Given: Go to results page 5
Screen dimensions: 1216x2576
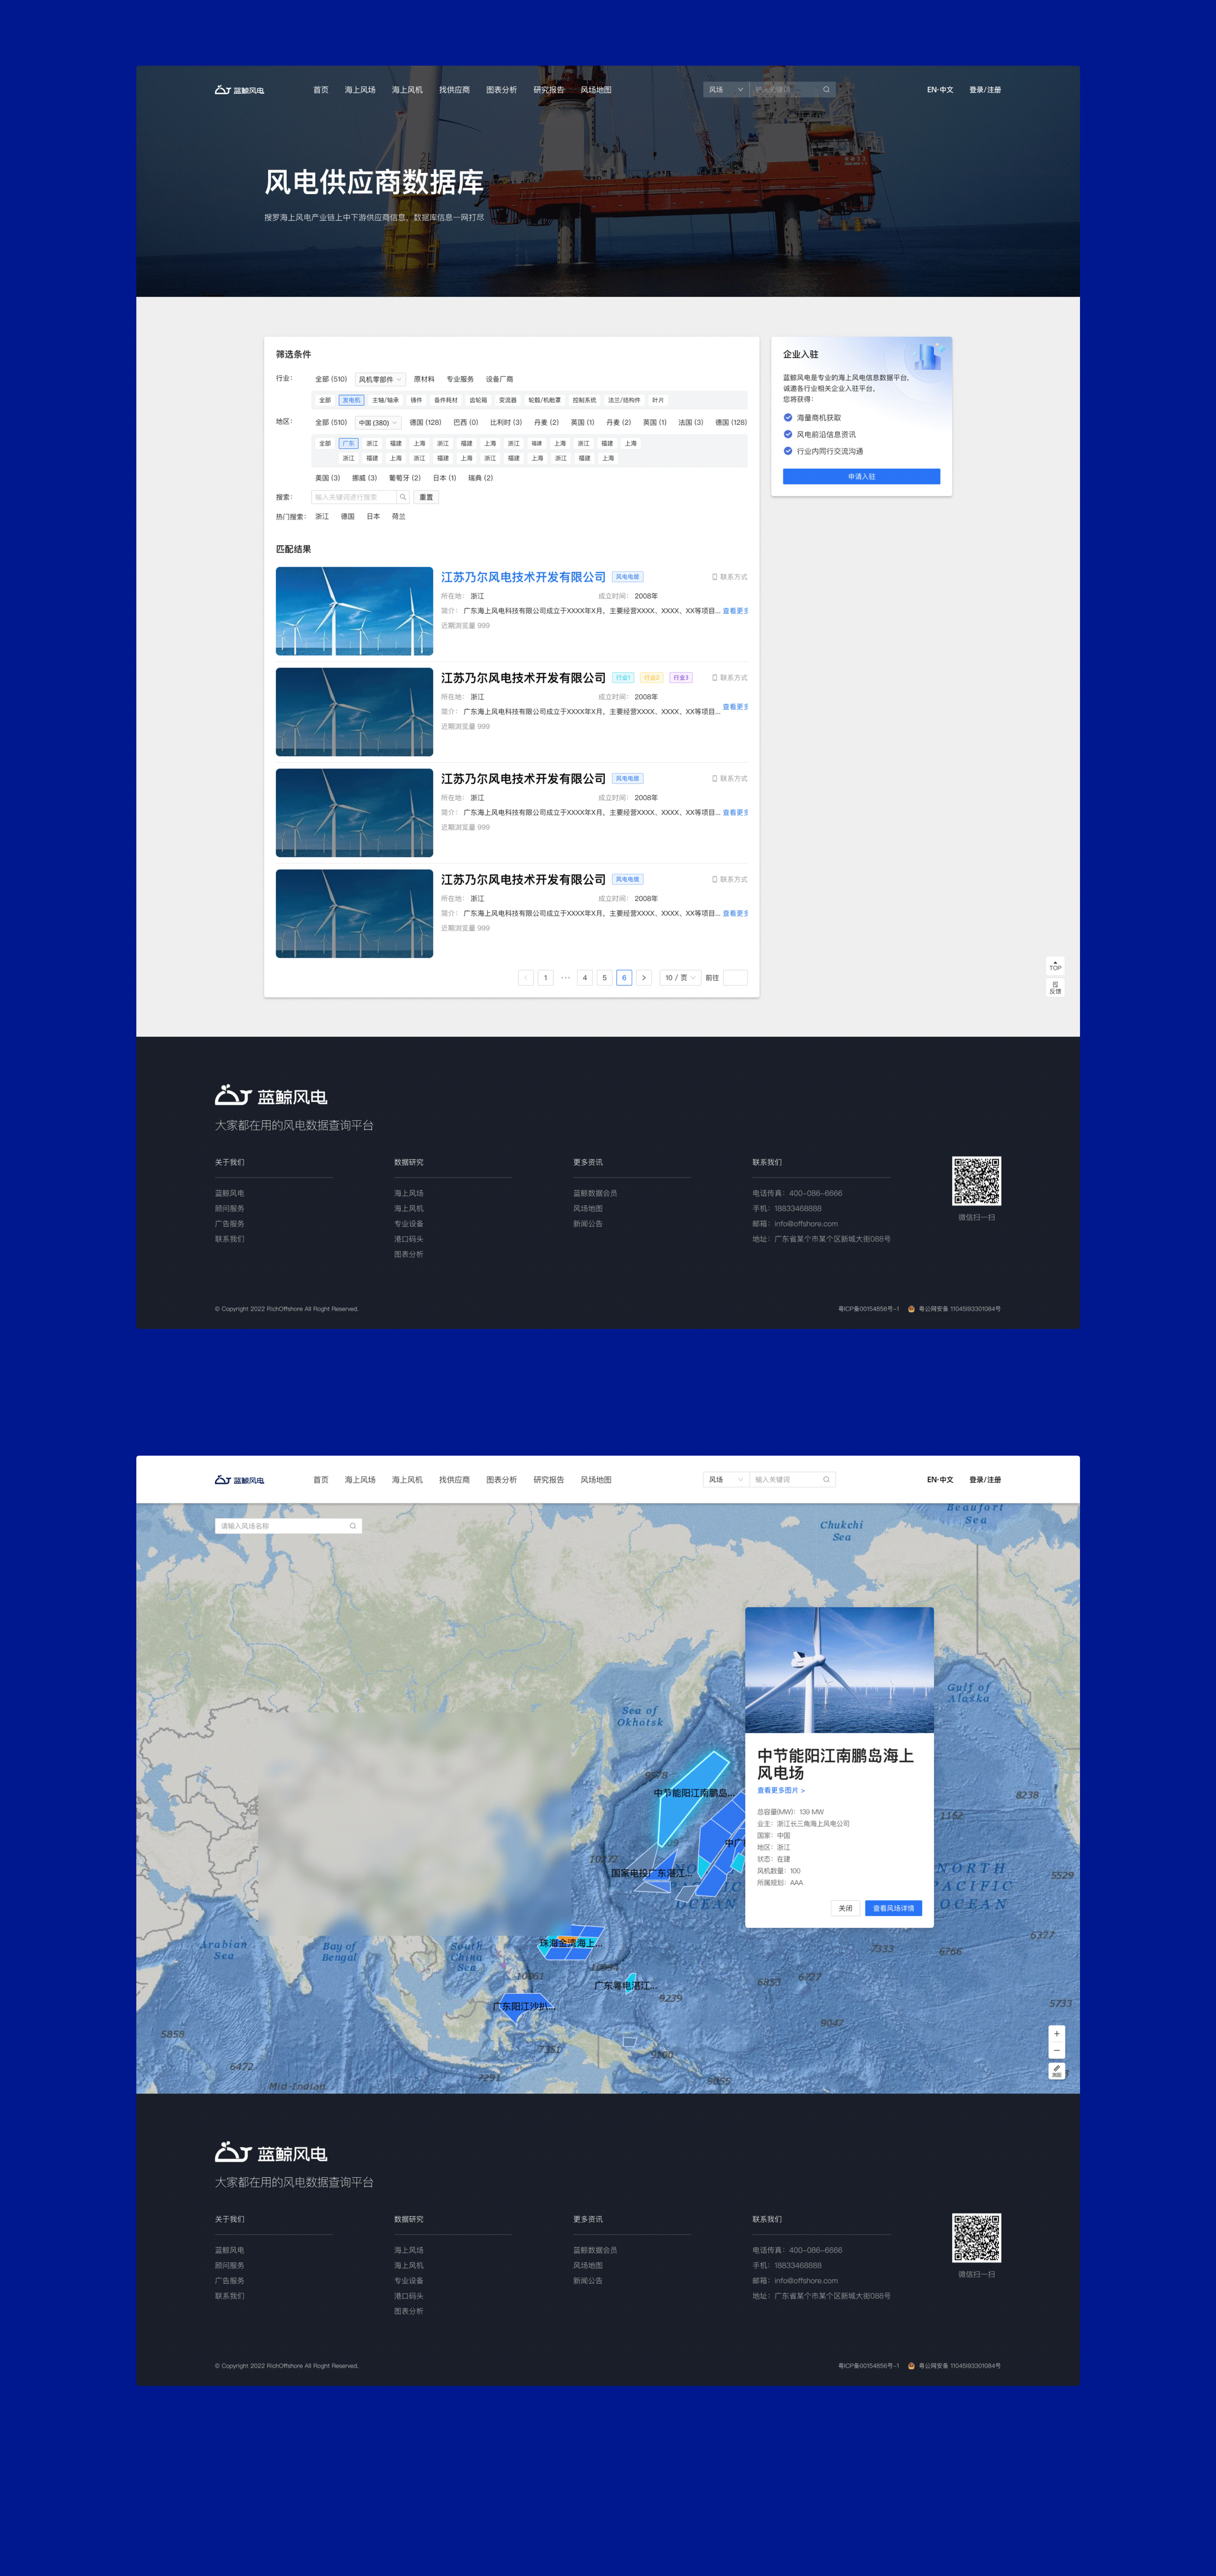Looking at the screenshot, I should (x=605, y=978).
